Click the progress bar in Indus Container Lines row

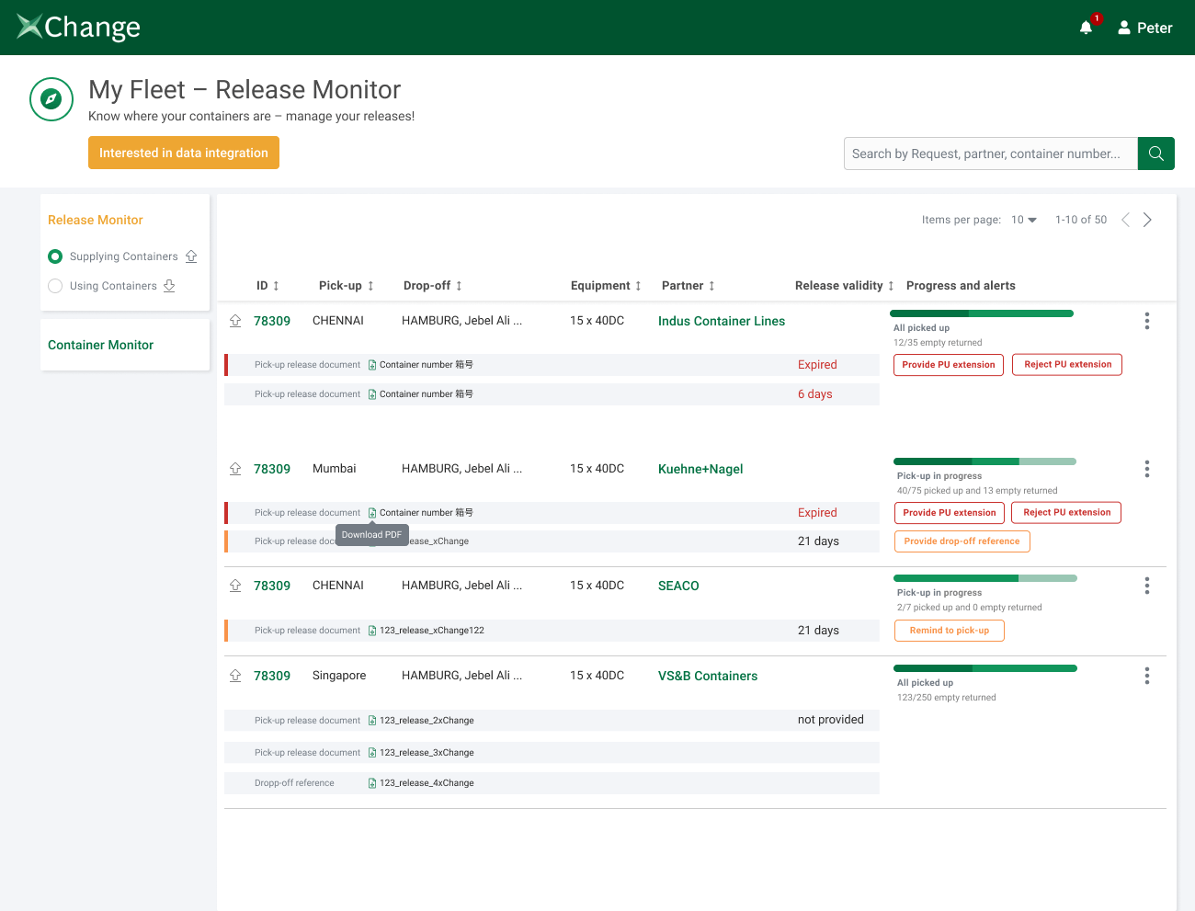tap(982, 313)
